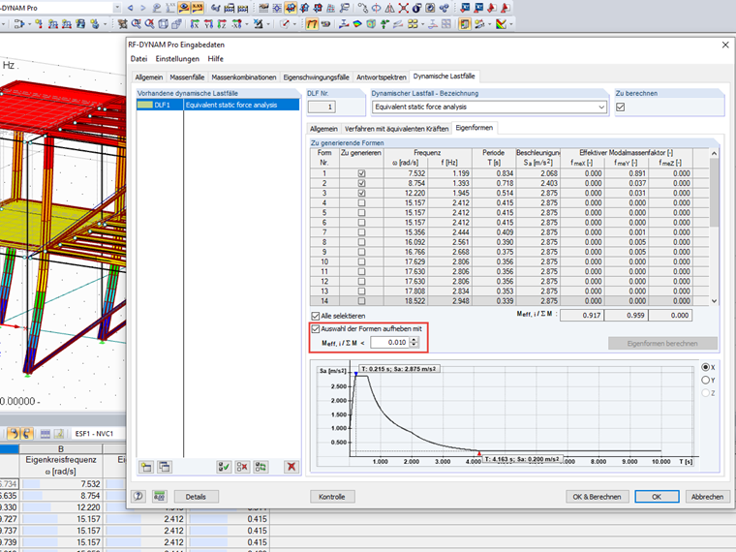Delete the load case with red X icon
This screenshot has height=552, width=736.
[291, 466]
